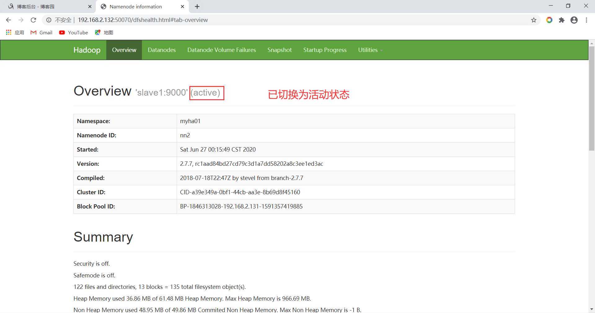This screenshot has width=595, height=313.
Task: Click the Version hash value
Action: coord(252,164)
